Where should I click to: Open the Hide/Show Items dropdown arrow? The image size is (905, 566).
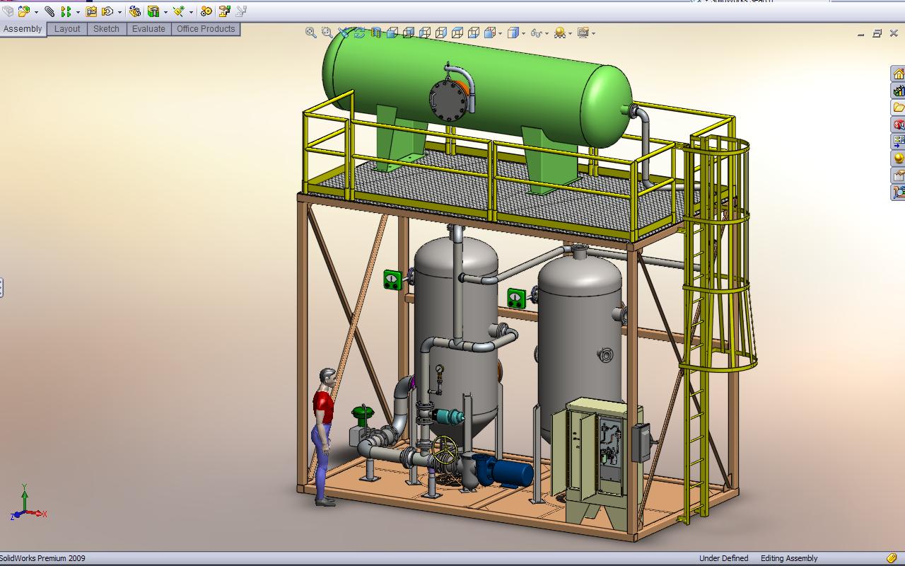547,33
